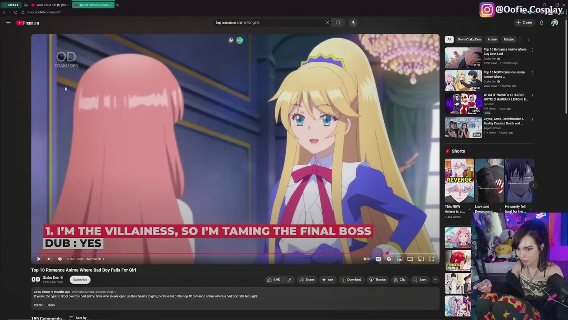This screenshot has height=320, width=568.
Task: Open the Sort by comments dropdown
Action: [78, 318]
